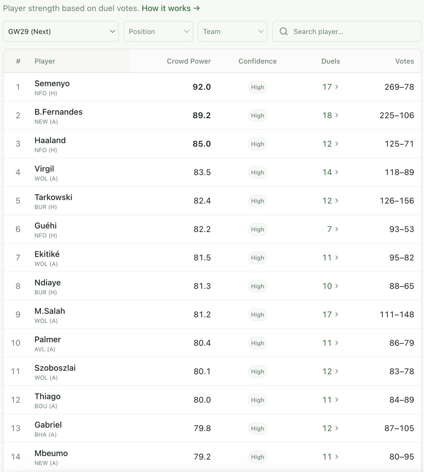Click inside the Search player field
The width and height of the screenshot is (424, 472).
(346, 31)
